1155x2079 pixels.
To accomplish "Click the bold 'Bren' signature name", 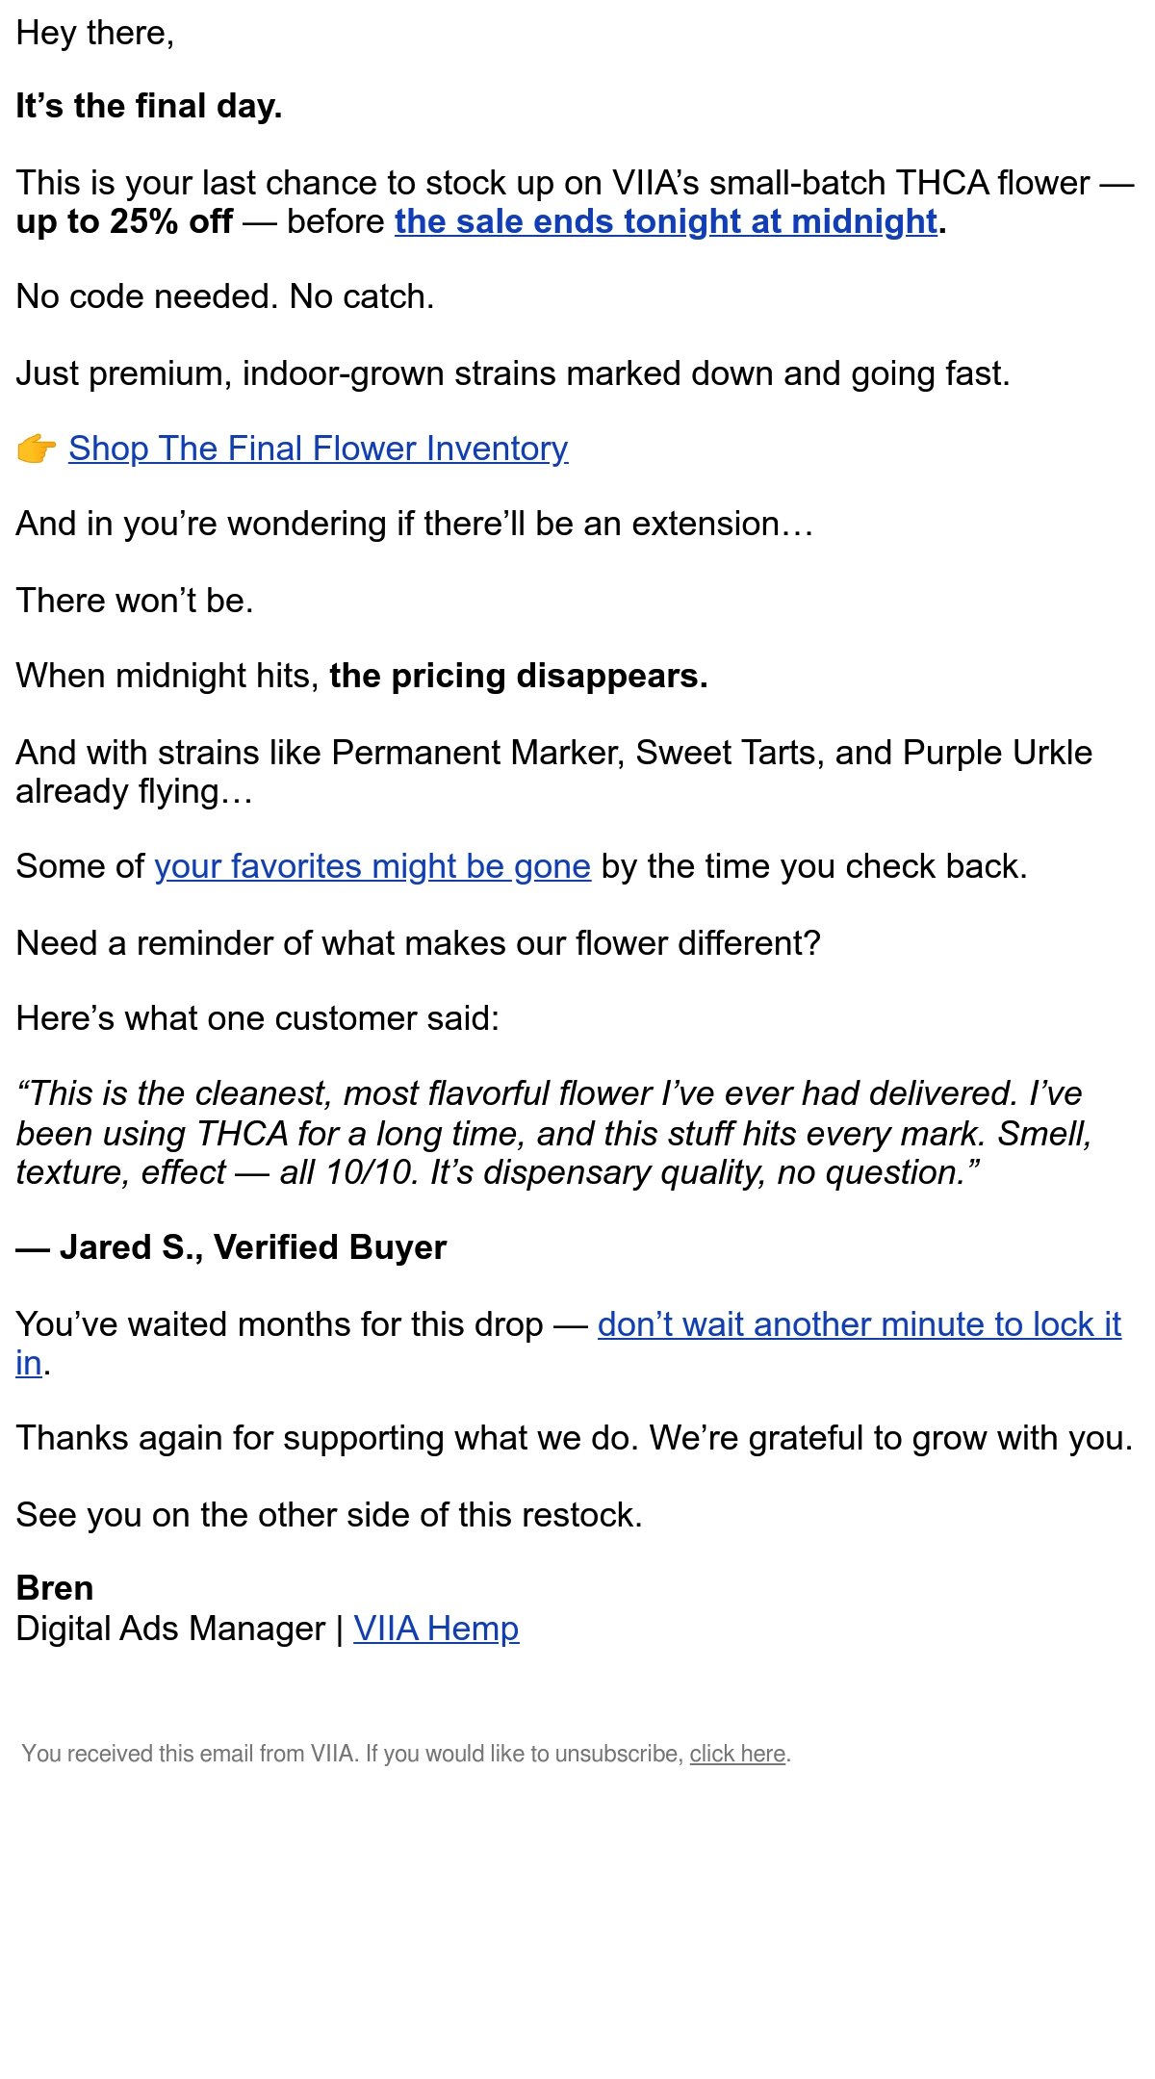I will [x=55, y=1588].
